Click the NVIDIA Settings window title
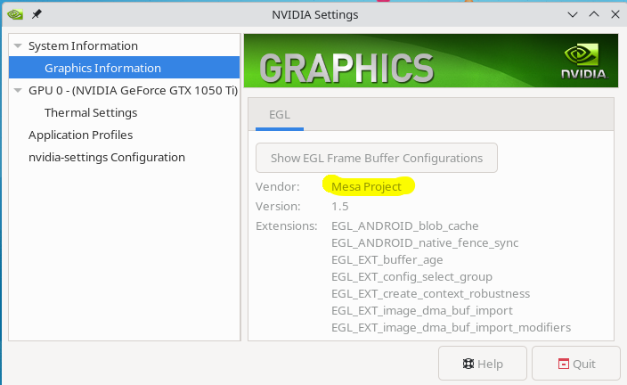The image size is (627, 385). click(315, 15)
